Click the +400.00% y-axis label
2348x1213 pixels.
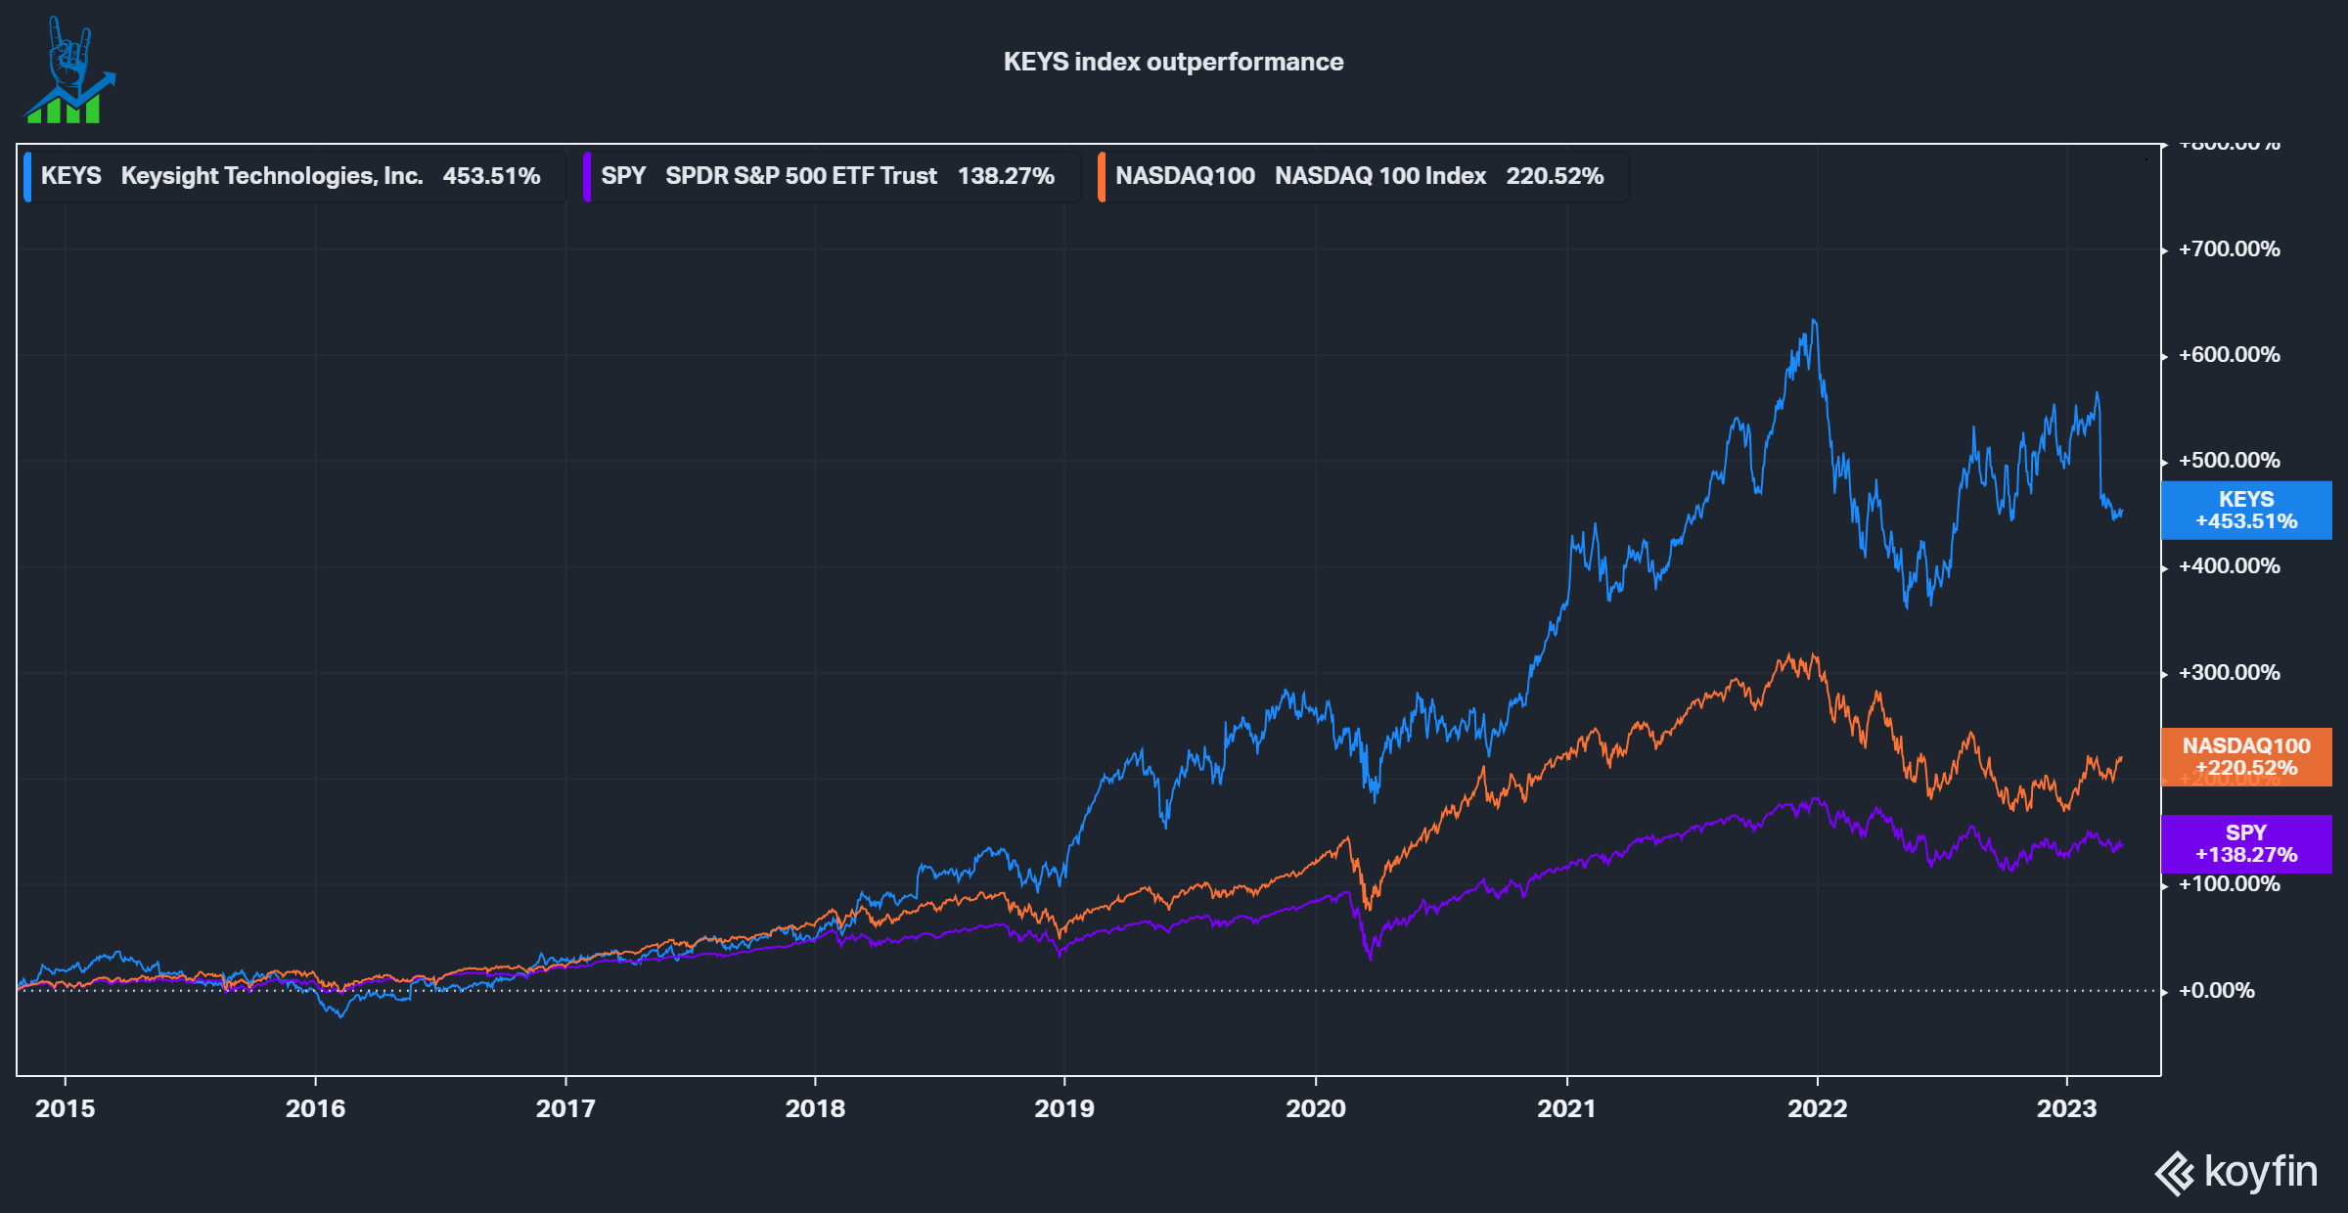2229,565
